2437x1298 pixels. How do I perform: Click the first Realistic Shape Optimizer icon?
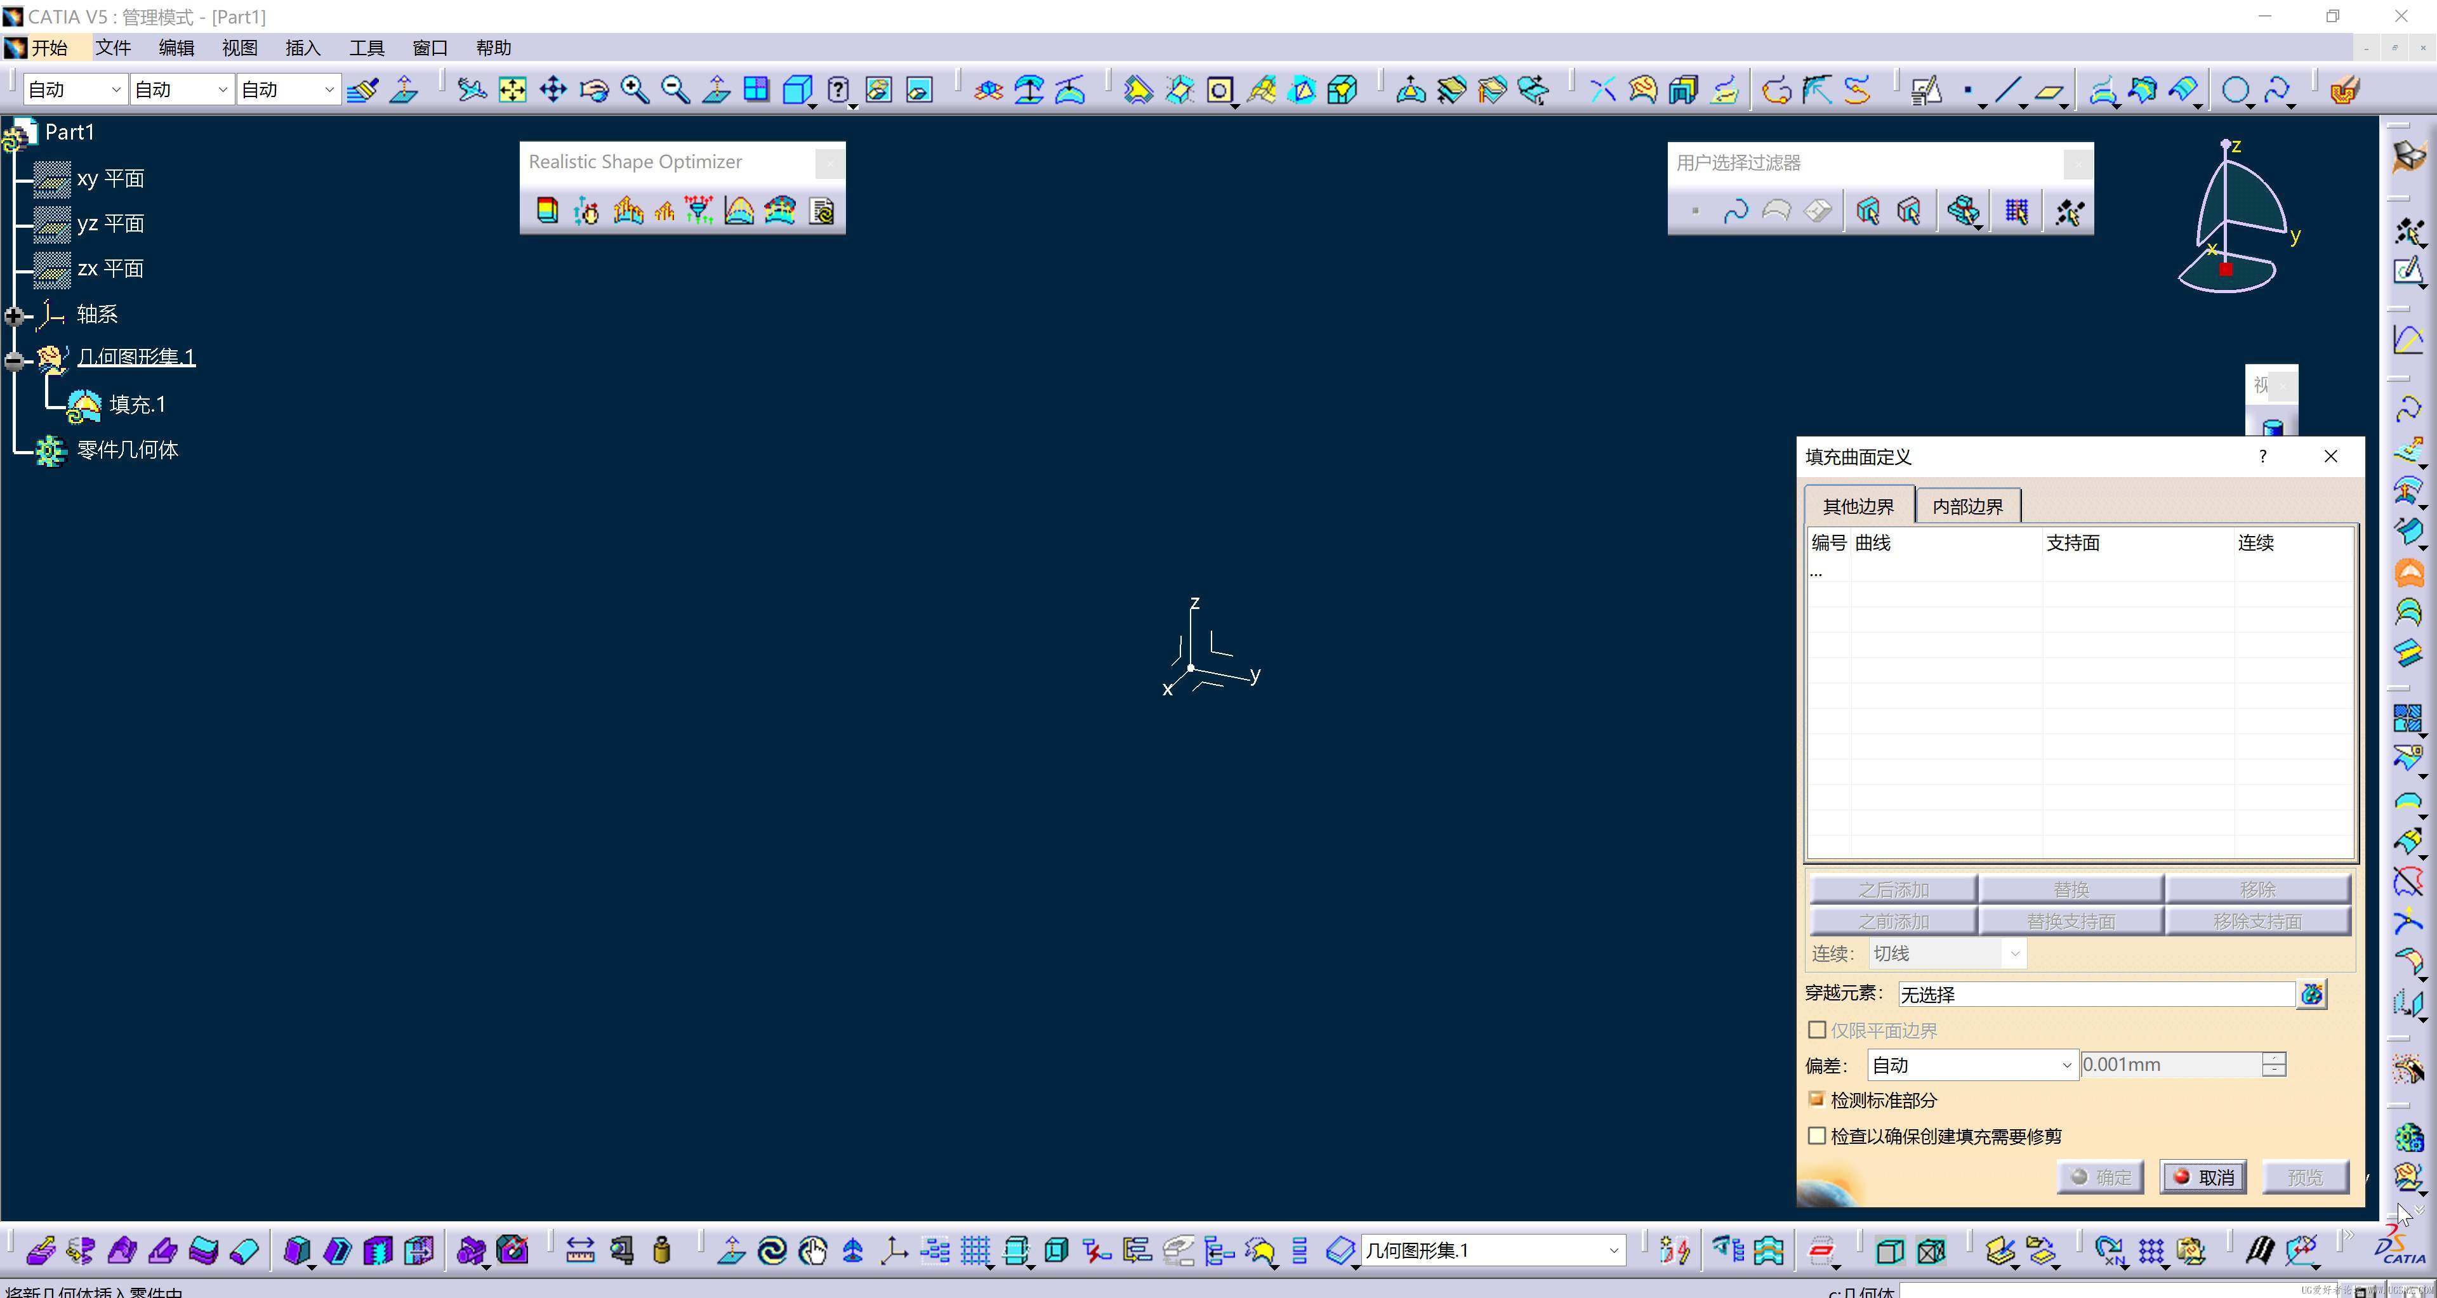(x=547, y=211)
